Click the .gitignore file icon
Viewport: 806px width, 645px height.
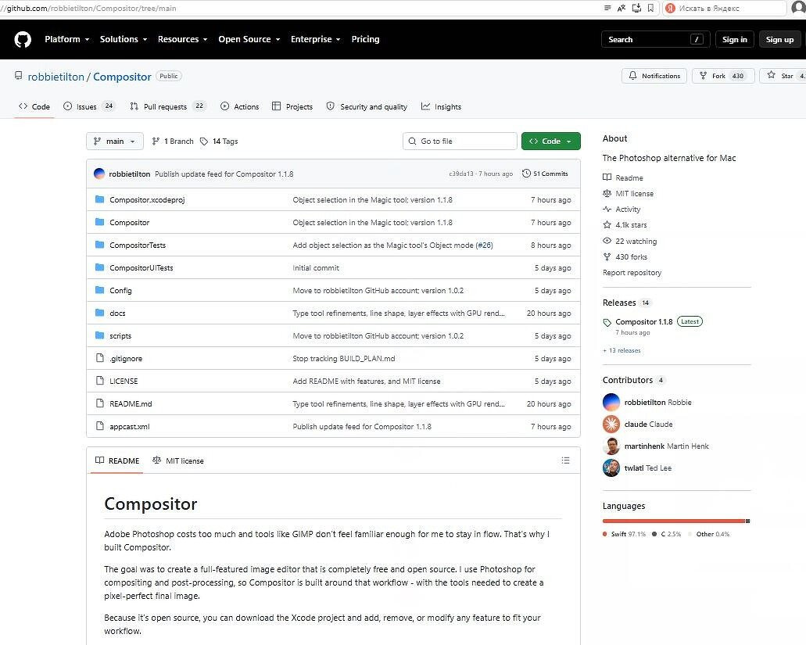point(100,358)
